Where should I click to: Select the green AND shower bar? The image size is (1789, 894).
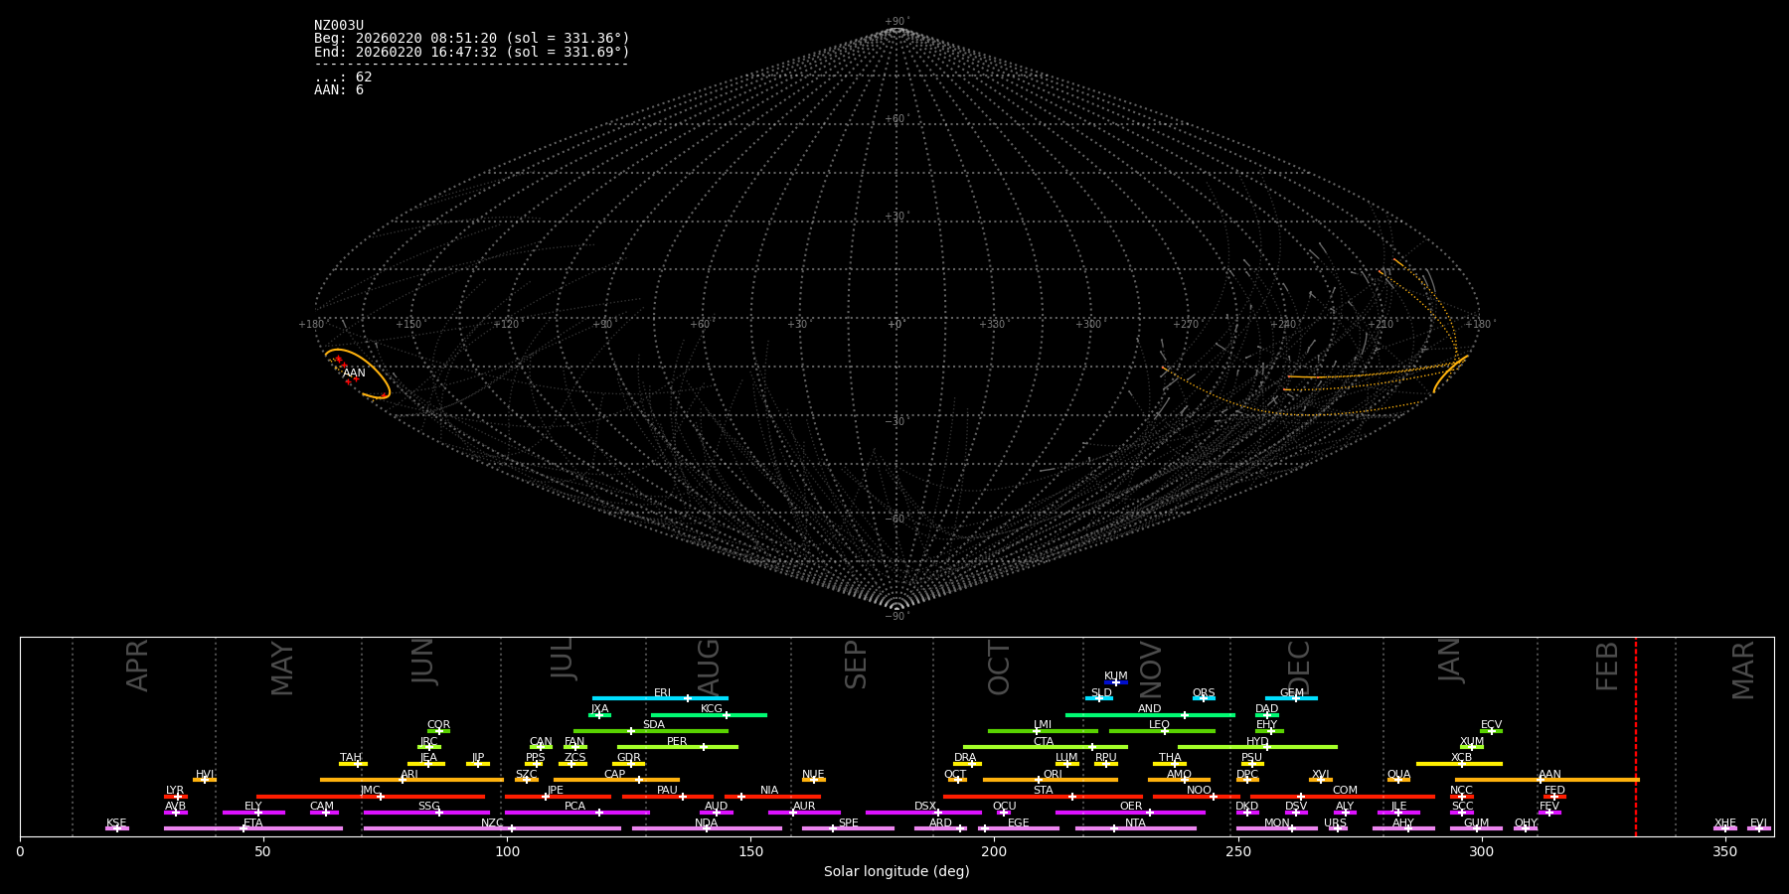(x=1150, y=714)
